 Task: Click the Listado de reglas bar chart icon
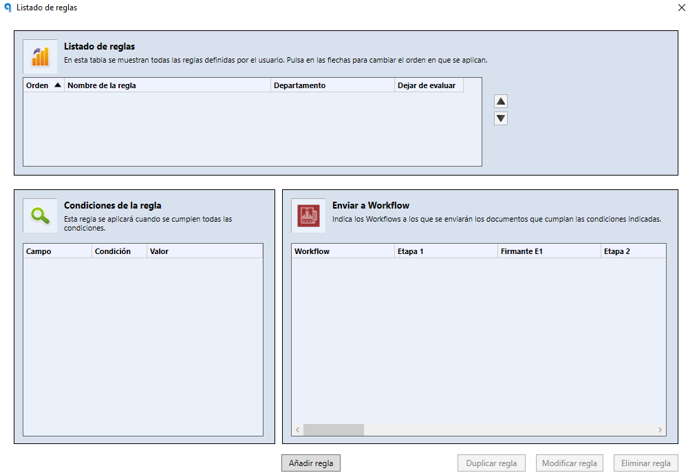[41, 56]
